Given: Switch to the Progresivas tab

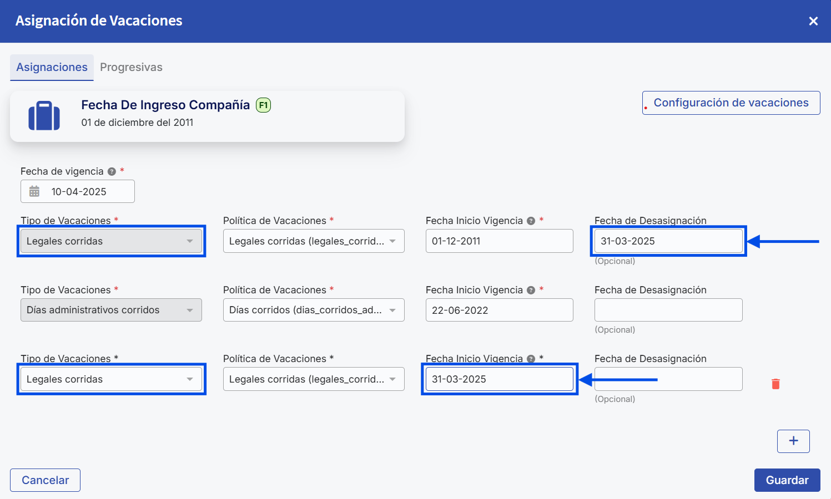Looking at the screenshot, I should (131, 67).
